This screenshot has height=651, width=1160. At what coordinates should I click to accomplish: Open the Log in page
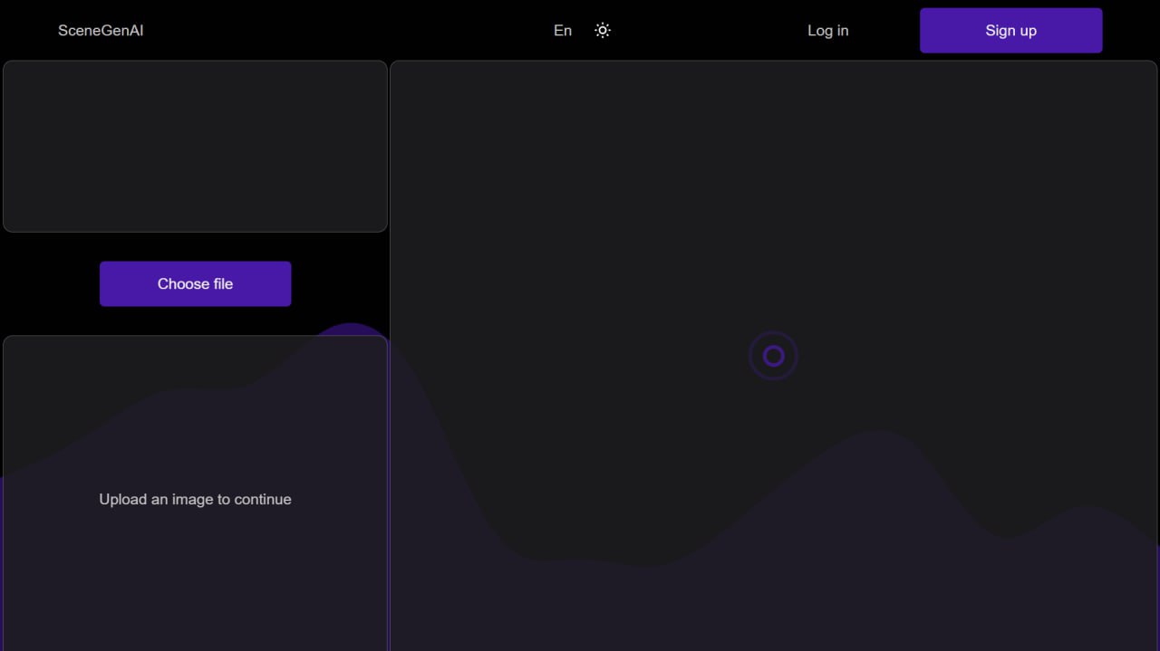(x=827, y=30)
